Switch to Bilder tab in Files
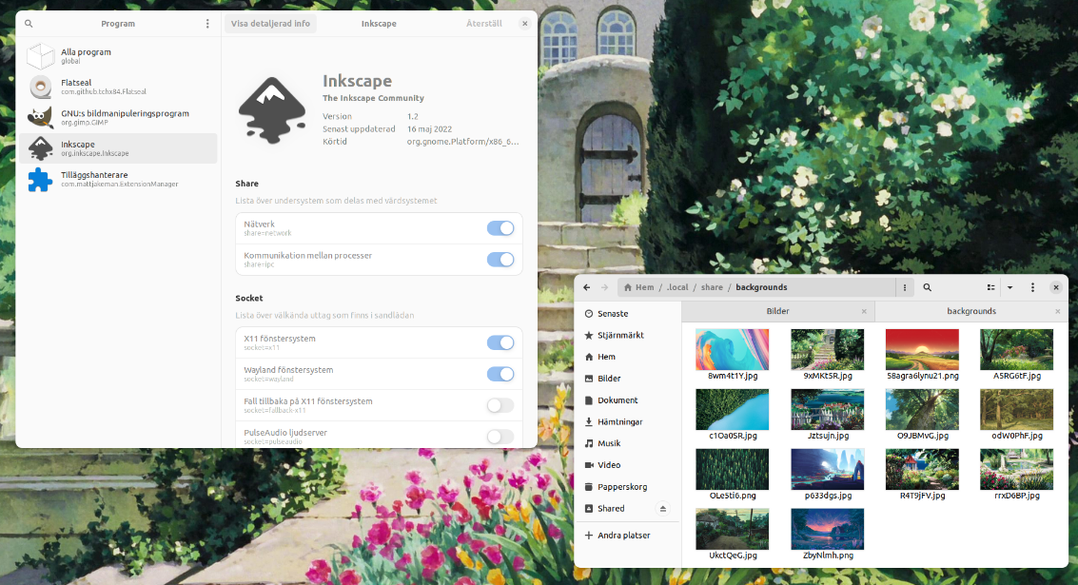This screenshot has height=585, width=1078. click(777, 311)
